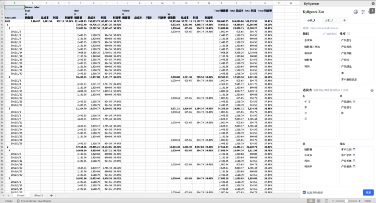Select the 总成本 metric in 指标 list
The width and height of the screenshot is (376, 203).
[308, 40]
